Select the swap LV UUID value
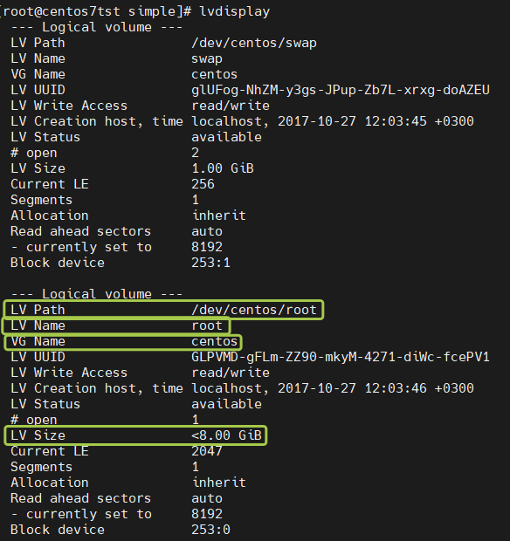This screenshot has width=510, height=541. [341, 90]
